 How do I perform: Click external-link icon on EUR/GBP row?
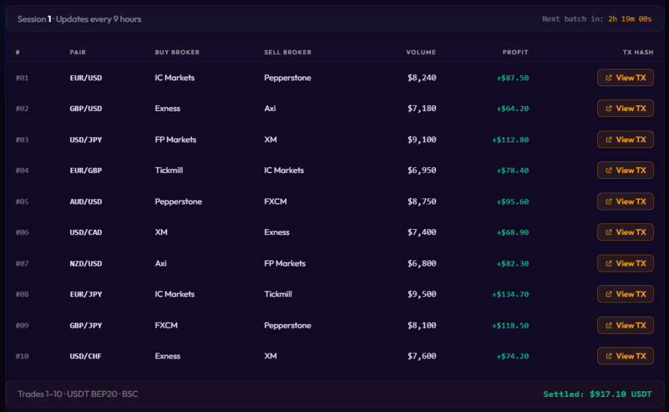(609, 170)
